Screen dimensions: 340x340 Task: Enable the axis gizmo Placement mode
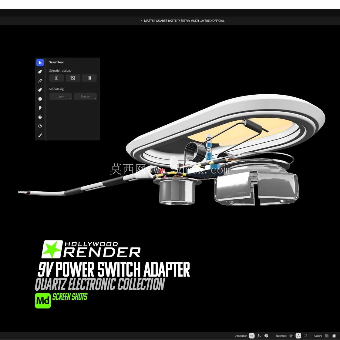[x=298, y=336]
